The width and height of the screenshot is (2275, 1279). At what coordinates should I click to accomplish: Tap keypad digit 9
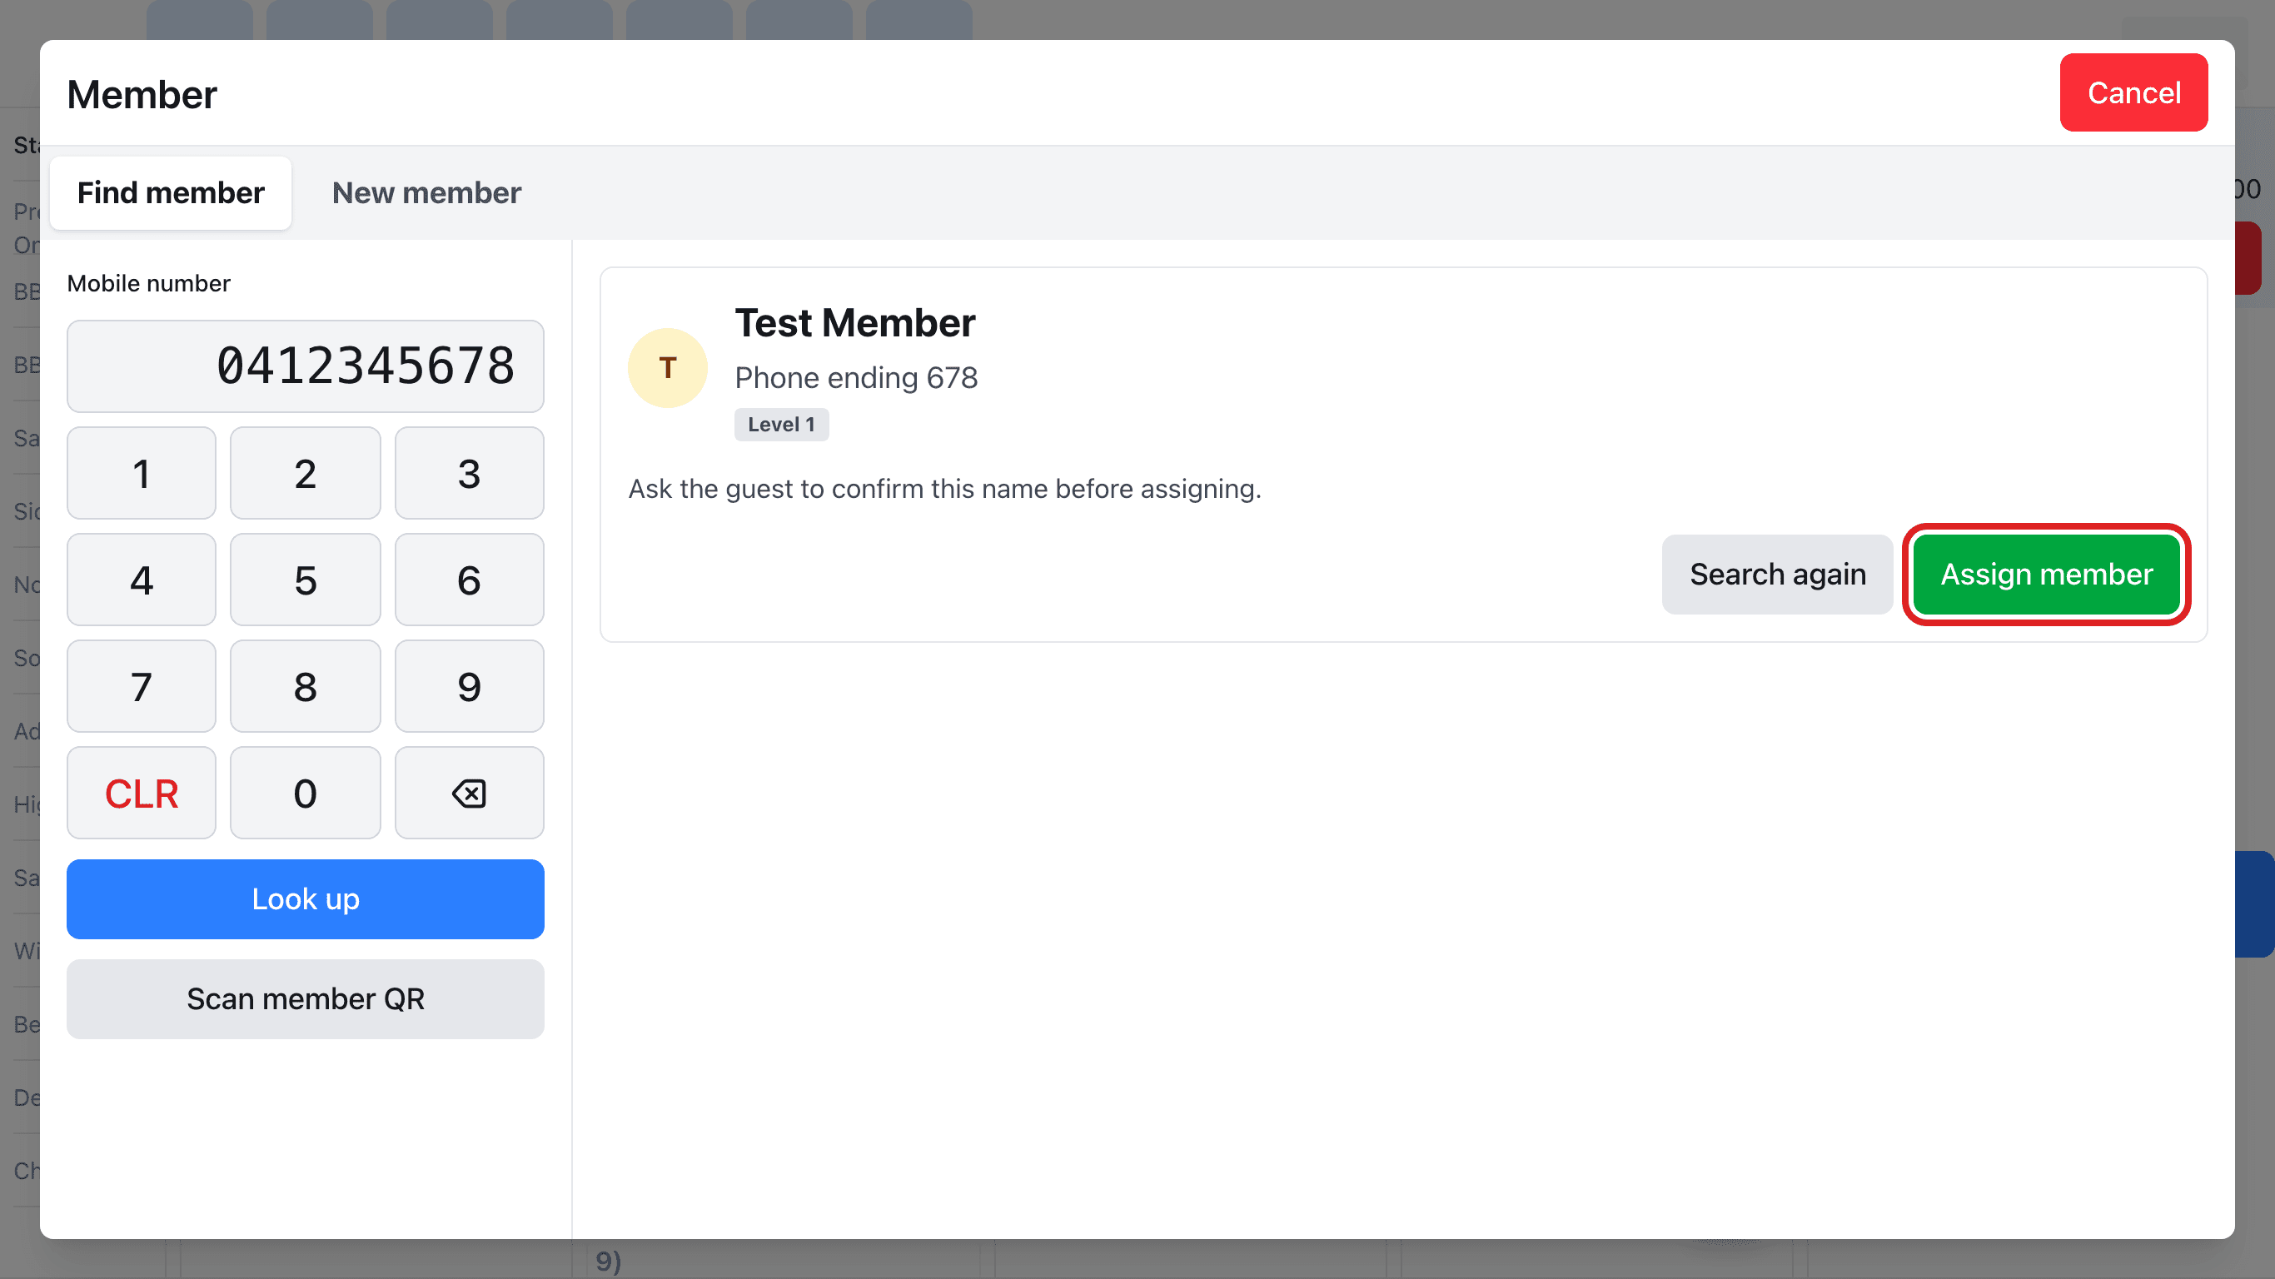click(469, 686)
